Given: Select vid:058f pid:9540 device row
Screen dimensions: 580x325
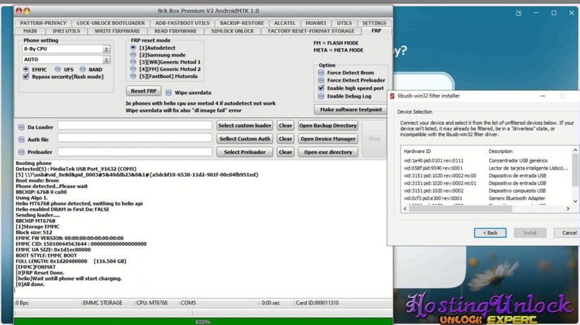Looking at the screenshot, I should click(x=487, y=168).
